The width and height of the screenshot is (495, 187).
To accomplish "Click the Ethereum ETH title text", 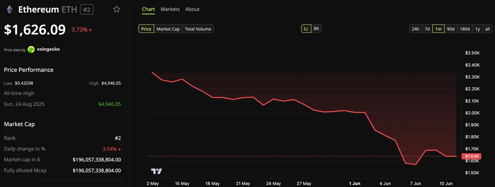I will (x=47, y=9).
